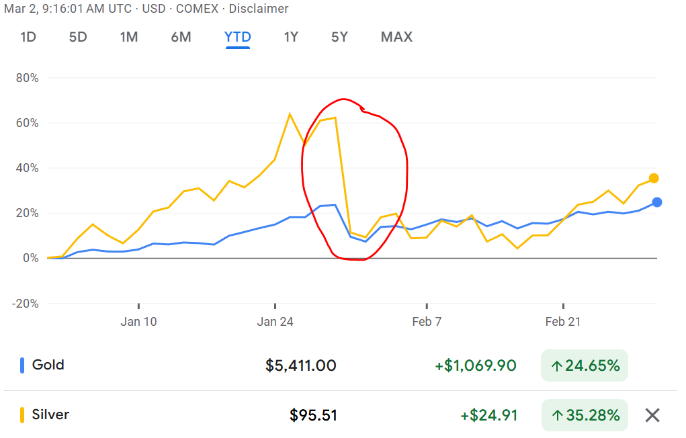Switch to the 1D time range
The height and width of the screenshot is (438, 686).
[28, 37]
